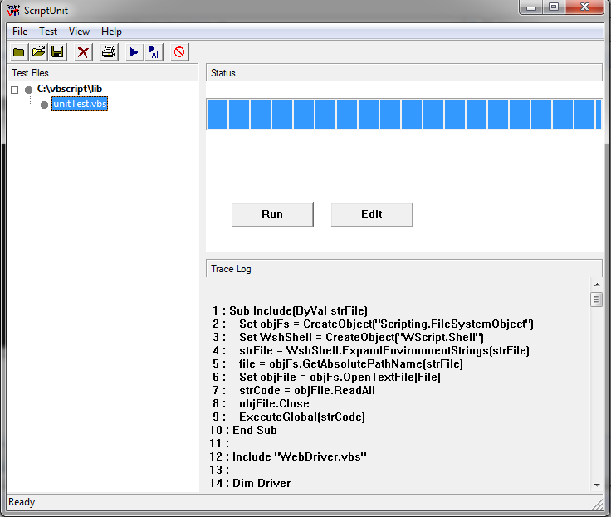The image size is (611, 517).
Task: Open the Test menu
Action: click(48, 32)
